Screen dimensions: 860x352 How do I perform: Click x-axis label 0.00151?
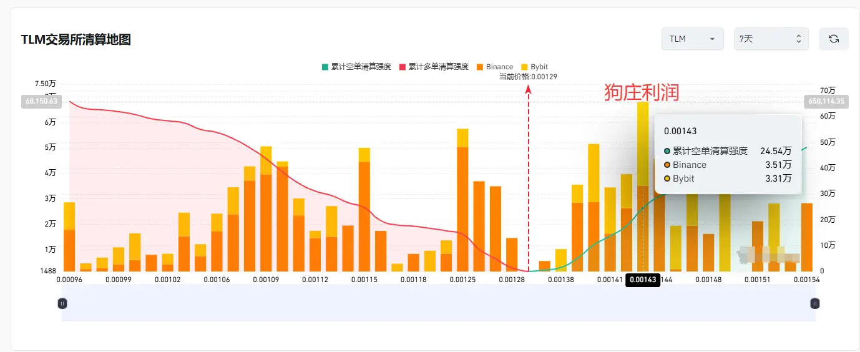pos(758,280)
